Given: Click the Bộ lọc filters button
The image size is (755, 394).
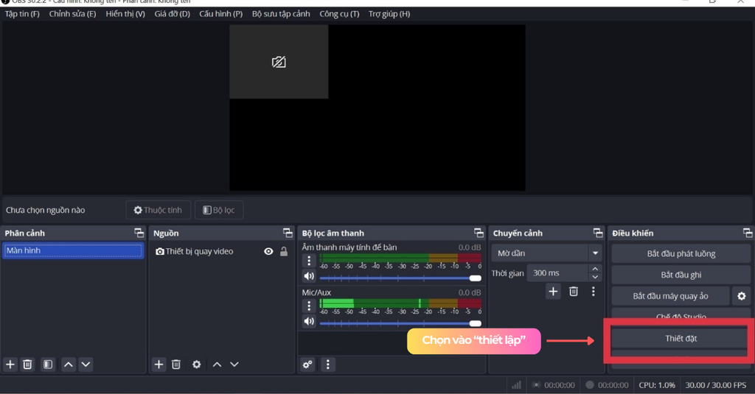Looking at the screenshot, I should 218,210.
